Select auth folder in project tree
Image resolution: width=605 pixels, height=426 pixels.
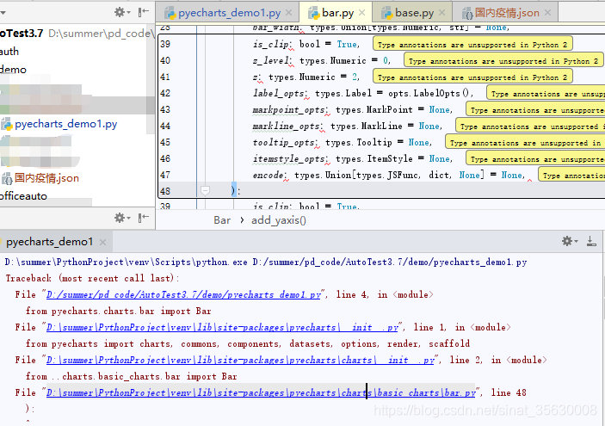tap(9, 52)
